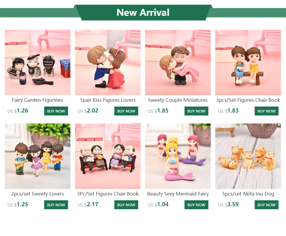Click the Beauty Sexy Mermaid Fairy title
286x236 pixels.
pyautogui.click(x=178, y=194)
